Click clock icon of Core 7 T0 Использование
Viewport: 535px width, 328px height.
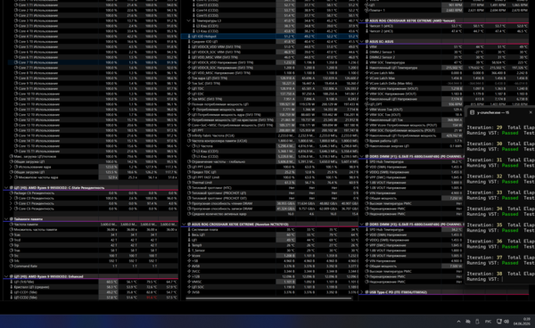16,62
